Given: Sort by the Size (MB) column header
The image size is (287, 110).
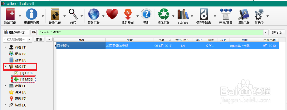Looking at the screenshot, I should 182,40.
